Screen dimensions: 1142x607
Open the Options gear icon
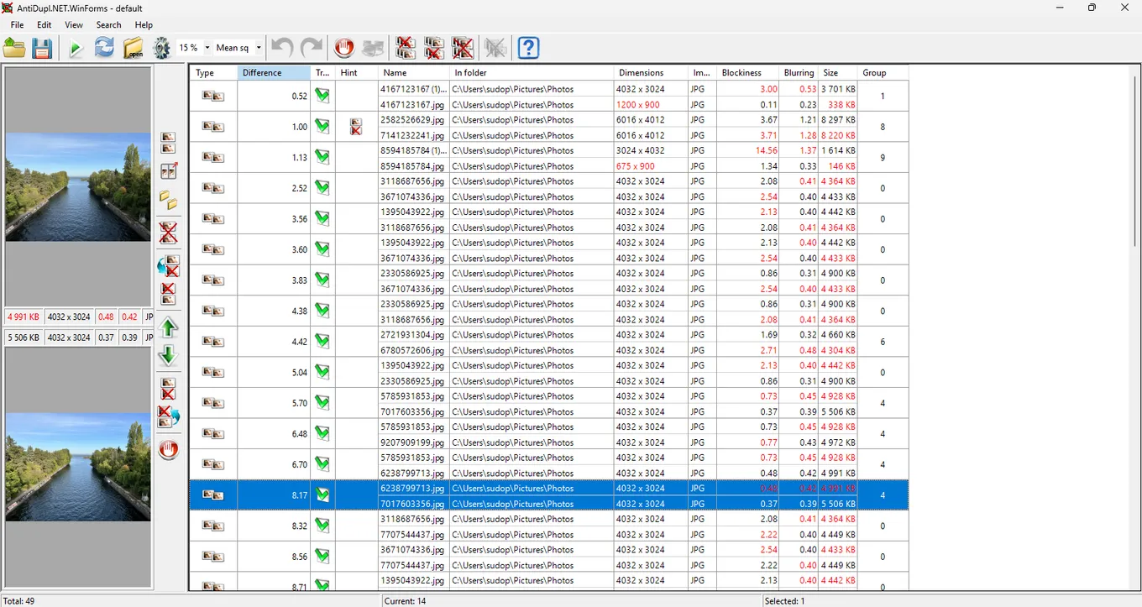point(162,49)
